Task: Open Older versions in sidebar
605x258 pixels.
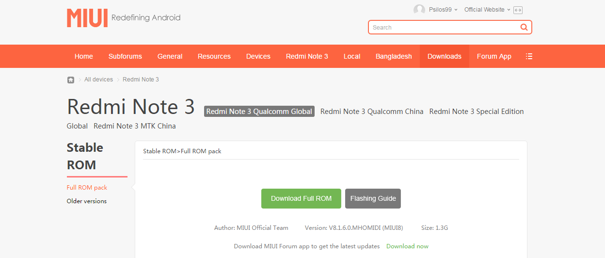Action: click(87, 201)
